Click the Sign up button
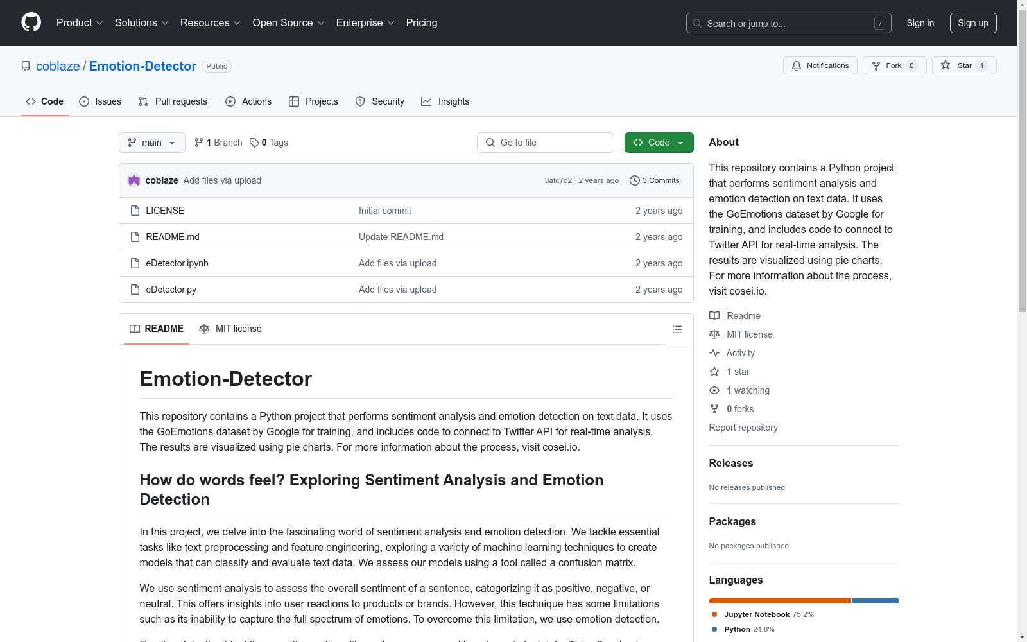This screenshot has width=1027, height=642. coord(973,23)
